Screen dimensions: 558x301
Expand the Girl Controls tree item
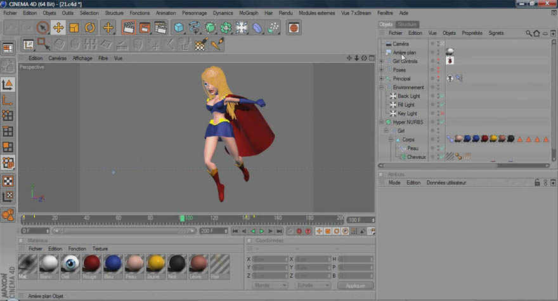click(382, 61)
